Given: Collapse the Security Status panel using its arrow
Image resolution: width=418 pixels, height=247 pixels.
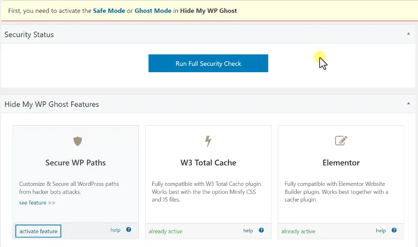Looking at the screenshot, I should point(408,34).
